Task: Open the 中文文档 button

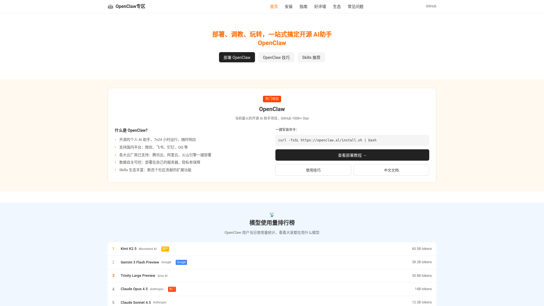Action: pyautogui.click(x=391, y=170)
